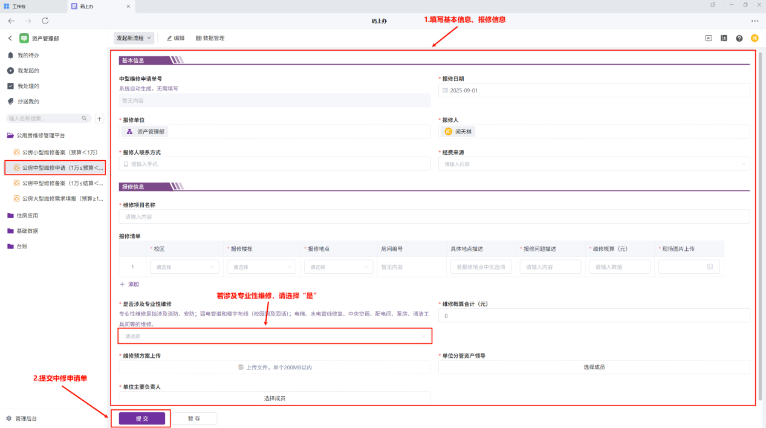Screen dimensions: 766x428
Task: Open 数据管理 in the toolbar
Action: (x=210, y=38)
